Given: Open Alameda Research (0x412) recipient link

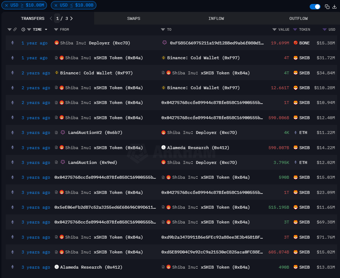Looking at the screenshot, I should point(198,148).
